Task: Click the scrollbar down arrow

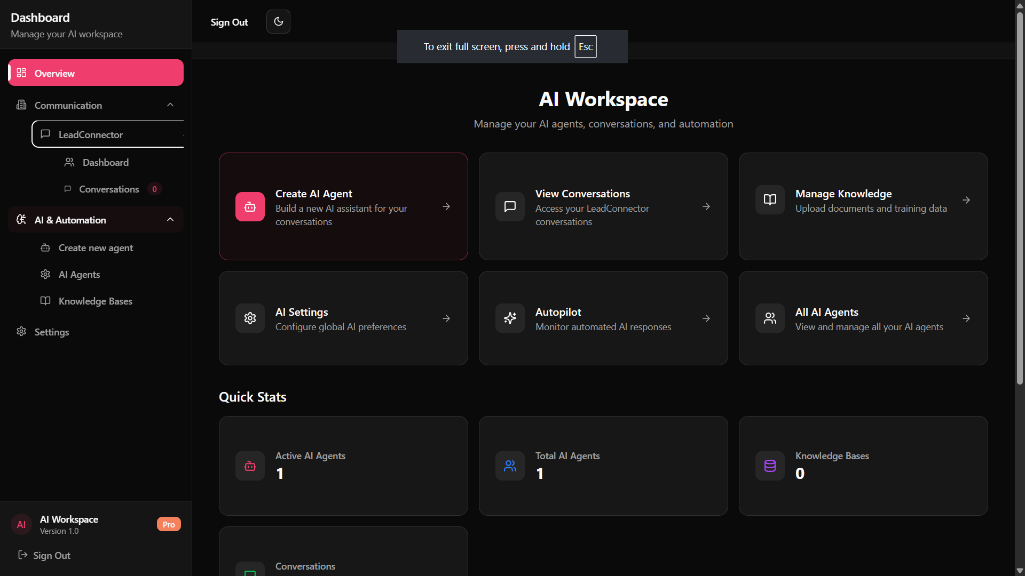Action: (1020, 571)
